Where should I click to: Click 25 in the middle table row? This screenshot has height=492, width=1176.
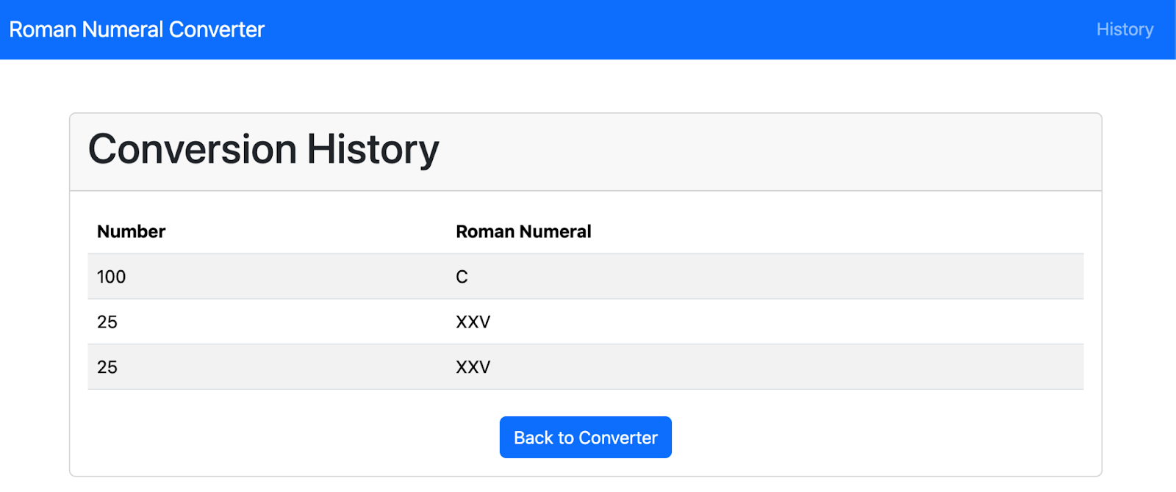(x=107, y=322)
